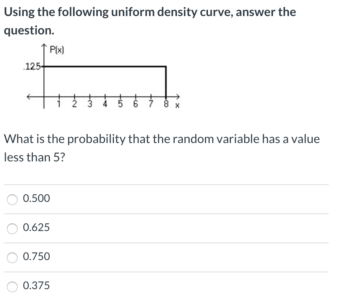Select the 0.625 answer radio button
This screenshot has width=341, height=306.
coord(12,228)
